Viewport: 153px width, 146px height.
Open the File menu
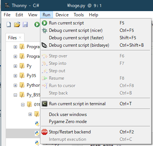(x=7, y=15)
